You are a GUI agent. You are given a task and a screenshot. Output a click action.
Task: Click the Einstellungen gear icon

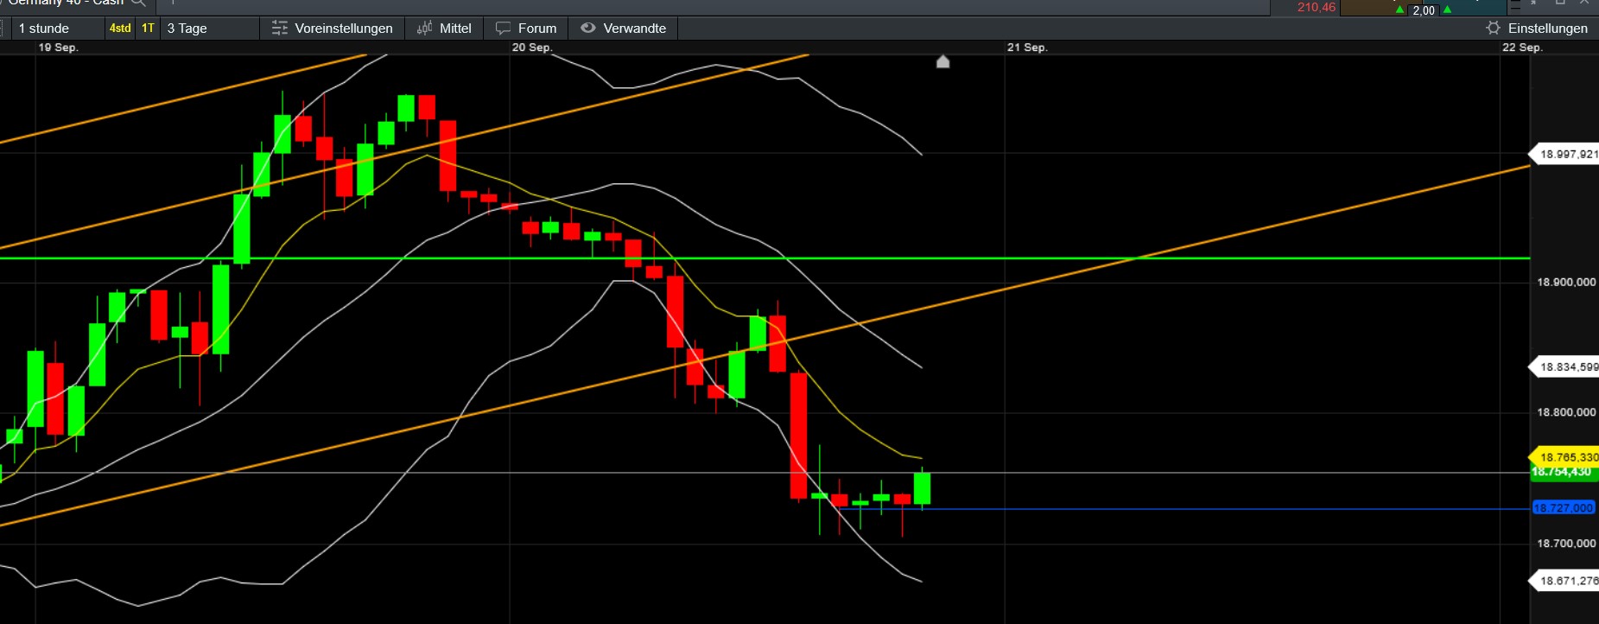point(1493,29)
